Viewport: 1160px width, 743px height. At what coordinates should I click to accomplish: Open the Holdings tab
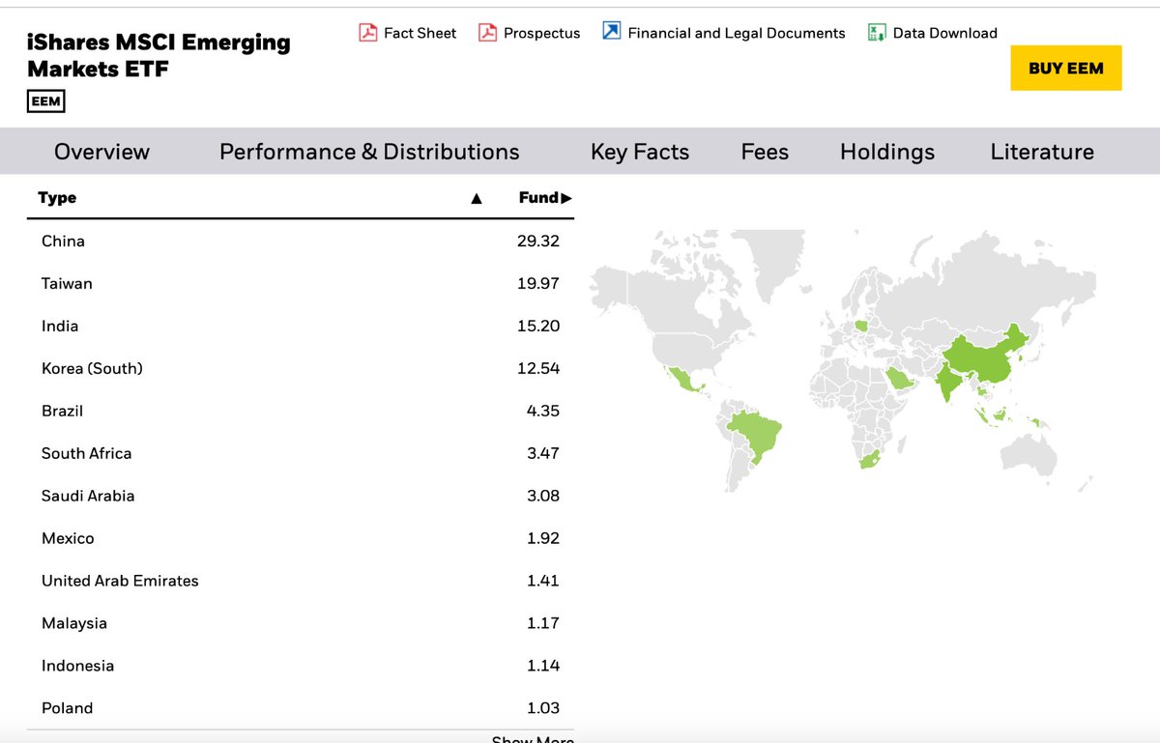[x=887, y=152]
